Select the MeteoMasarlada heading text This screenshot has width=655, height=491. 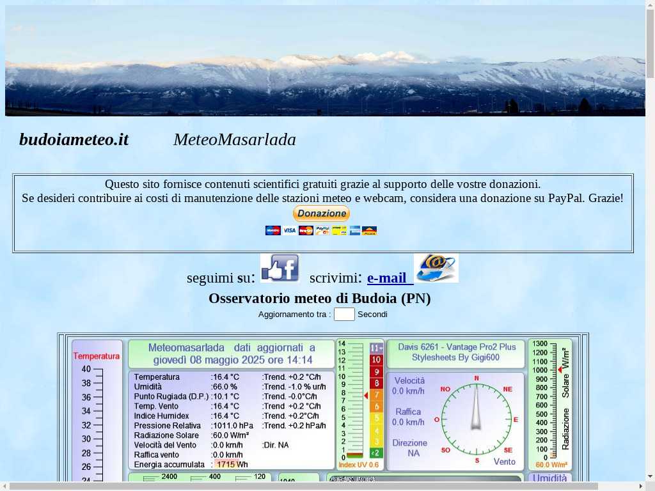tap(235, 139)
